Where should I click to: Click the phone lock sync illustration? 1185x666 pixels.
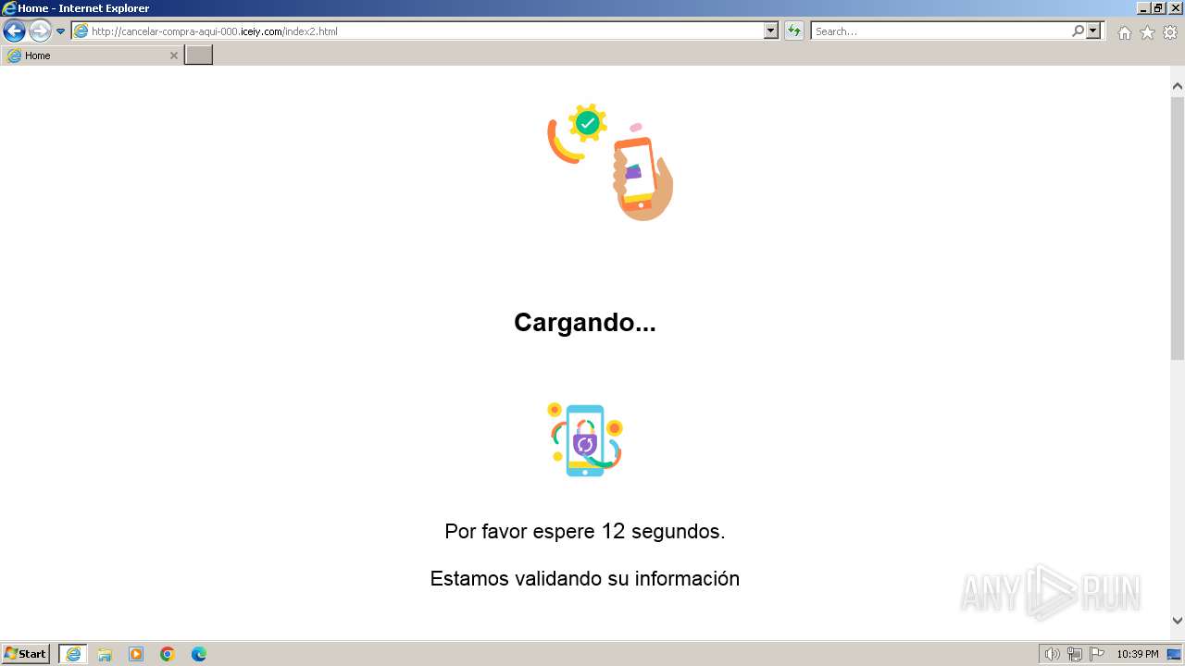[x=585, y=439]
